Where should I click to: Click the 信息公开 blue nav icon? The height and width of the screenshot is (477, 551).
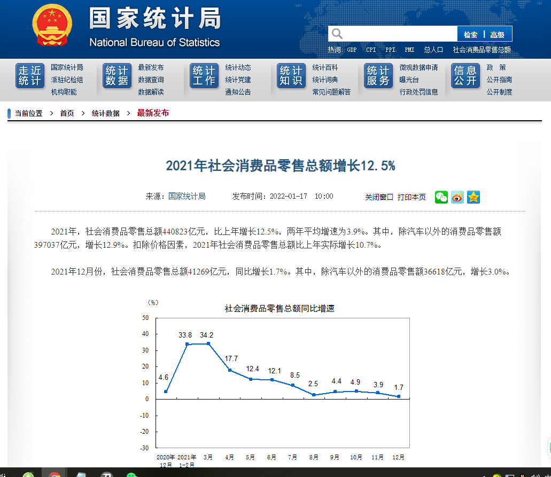pyautogui.click(x=465, y=76)
